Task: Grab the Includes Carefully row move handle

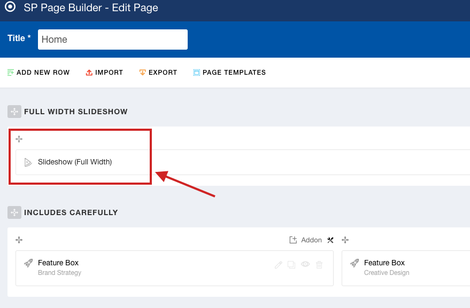Action: [14, 212]
